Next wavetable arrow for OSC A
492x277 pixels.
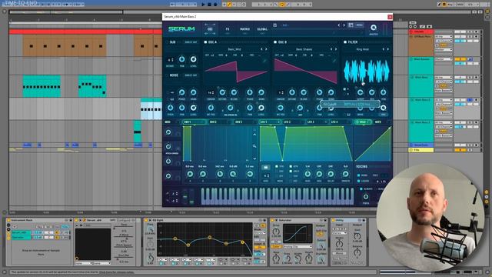point(267,49)
